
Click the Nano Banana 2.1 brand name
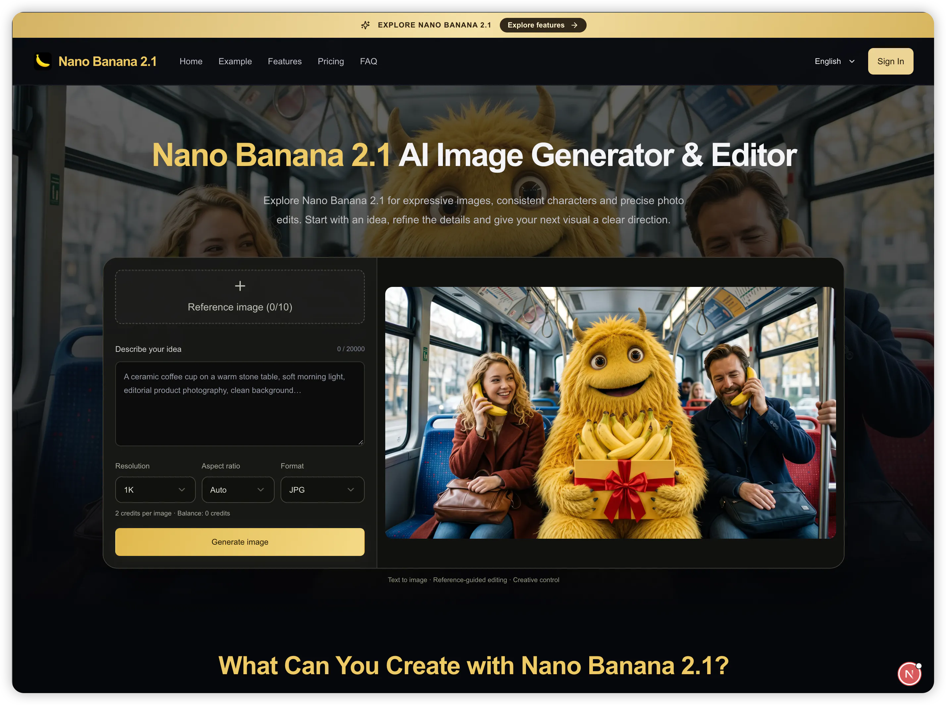pyautogui.click(x=108, y=61)
